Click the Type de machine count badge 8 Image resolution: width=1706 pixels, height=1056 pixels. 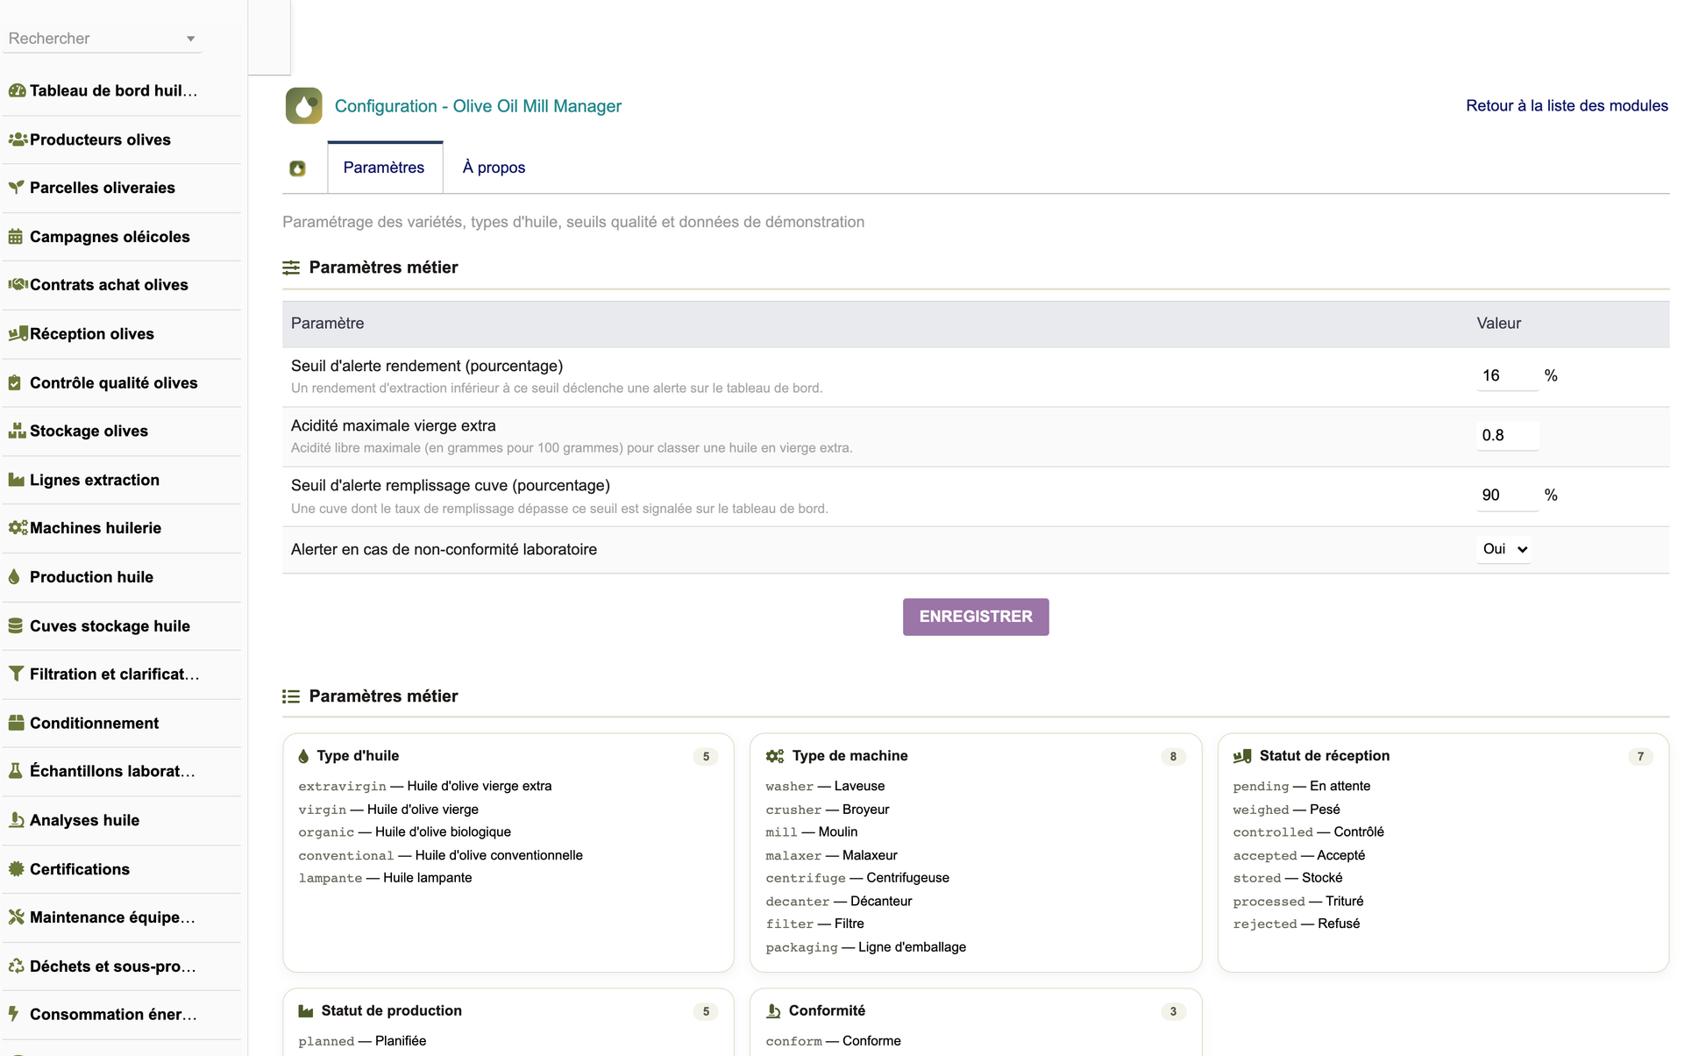pos(1173,756)
